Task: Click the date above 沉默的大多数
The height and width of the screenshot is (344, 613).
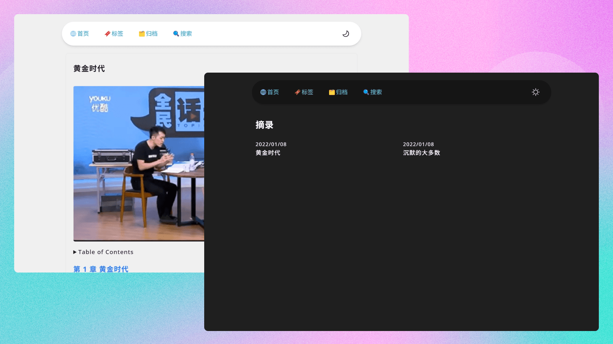Action: (x=418, y=144)
